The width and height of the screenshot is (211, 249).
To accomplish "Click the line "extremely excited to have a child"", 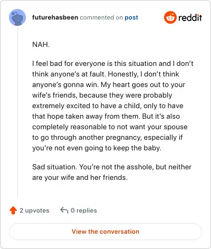I will pos(108,106).
